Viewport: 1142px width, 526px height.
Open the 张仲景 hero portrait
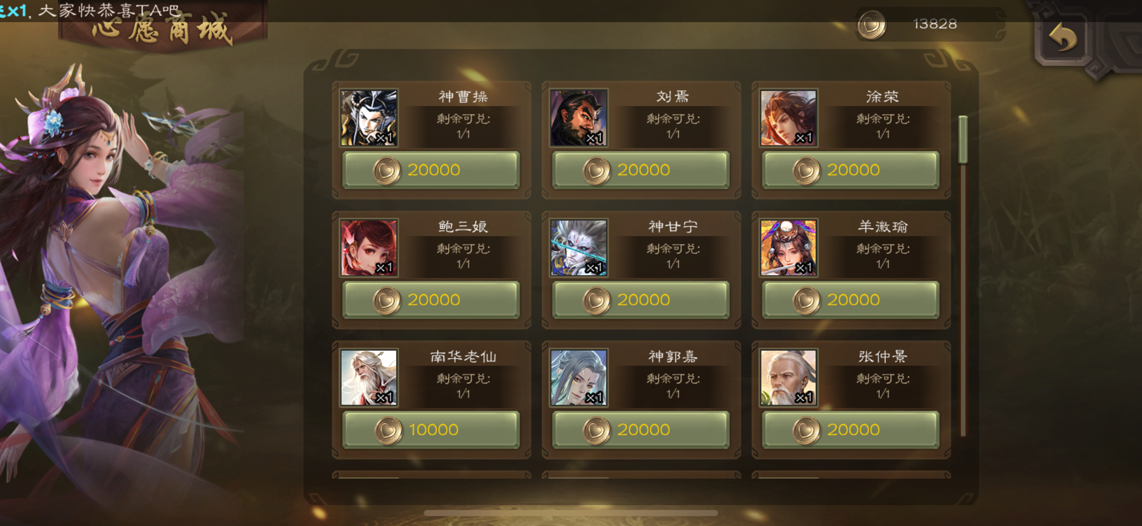pos(789,377)
